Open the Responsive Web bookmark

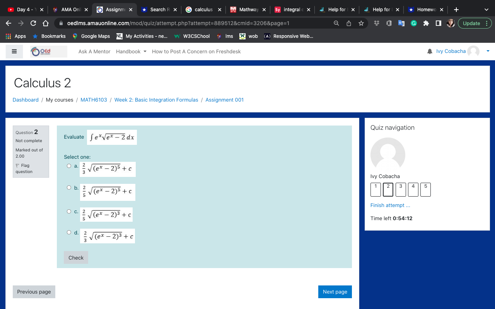coord(288,36)
